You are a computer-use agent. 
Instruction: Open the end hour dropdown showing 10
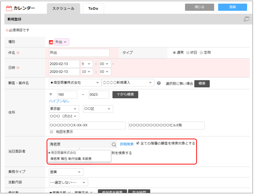pyautogui.click(x=87, y=72)
